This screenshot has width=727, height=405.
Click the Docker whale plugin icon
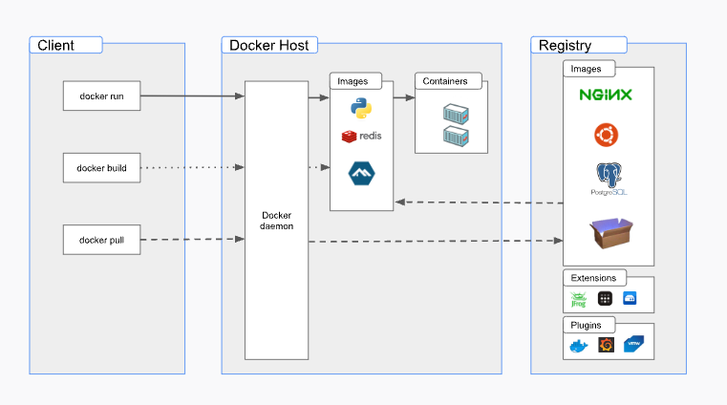point(579,345)
